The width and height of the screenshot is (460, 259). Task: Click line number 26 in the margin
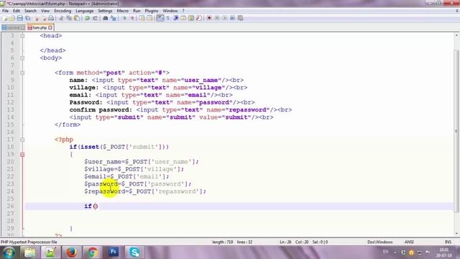(x=11, y=206)
